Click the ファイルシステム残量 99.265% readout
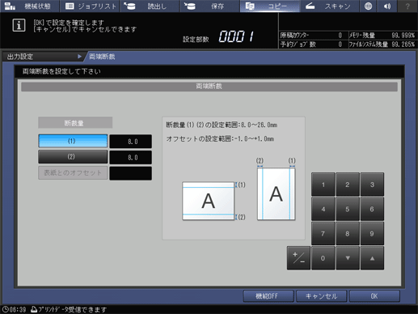 tap(382, 45)
